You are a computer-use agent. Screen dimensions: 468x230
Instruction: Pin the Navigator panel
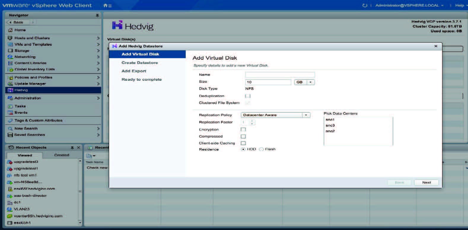(97, 15)
